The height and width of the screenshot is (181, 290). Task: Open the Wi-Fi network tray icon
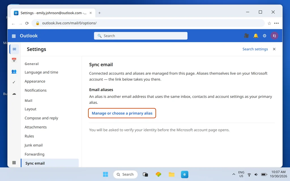[x=249, y=174]
